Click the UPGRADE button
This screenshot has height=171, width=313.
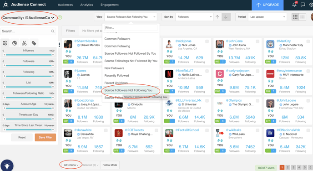[268, 5]
